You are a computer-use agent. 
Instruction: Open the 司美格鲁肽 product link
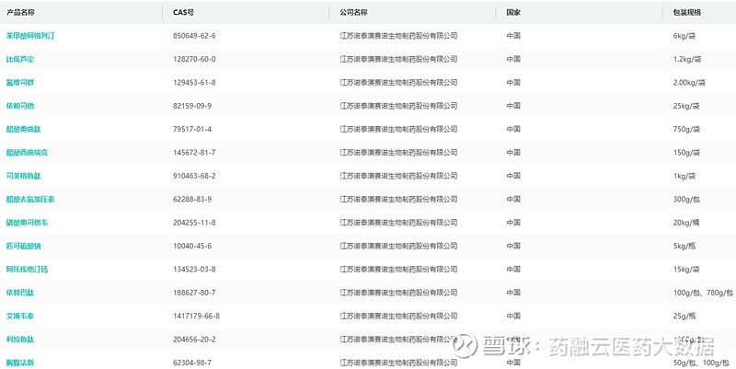click(24, 176)
